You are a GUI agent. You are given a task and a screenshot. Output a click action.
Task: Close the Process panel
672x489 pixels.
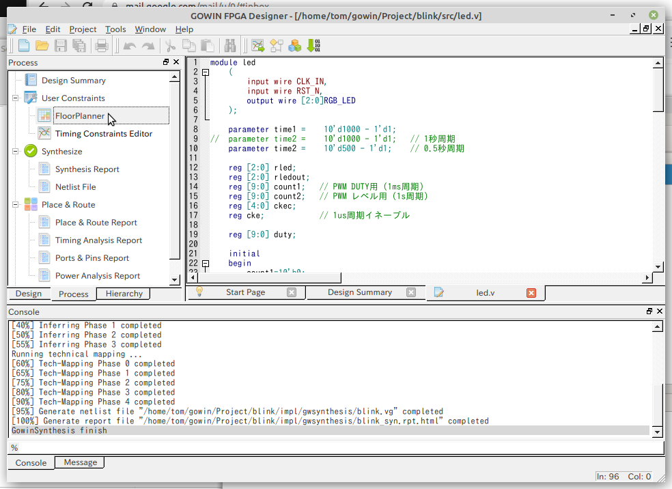176,62
